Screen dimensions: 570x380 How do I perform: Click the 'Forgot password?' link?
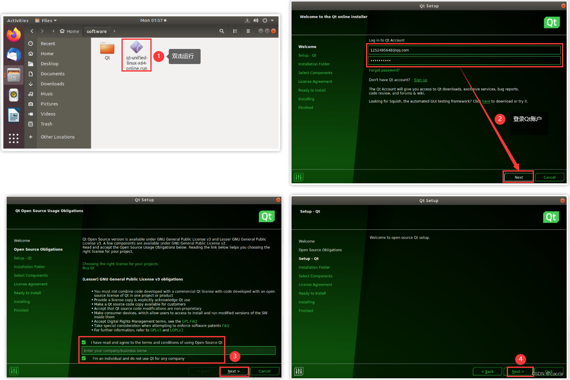pyautogui.click(x=384, y=70)
